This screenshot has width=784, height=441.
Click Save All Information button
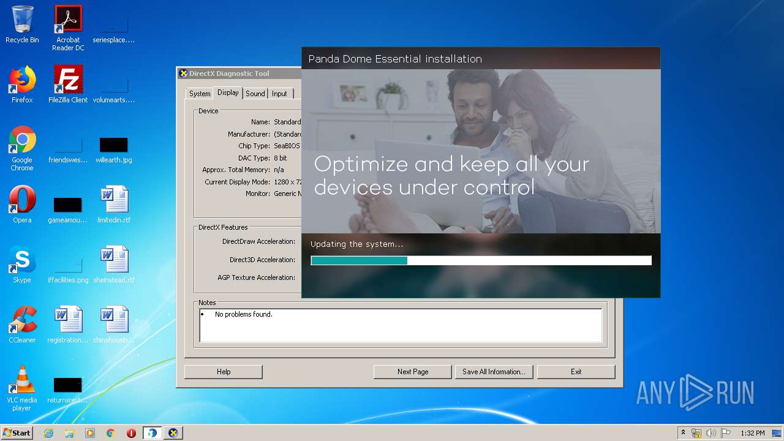pos(494,372)
